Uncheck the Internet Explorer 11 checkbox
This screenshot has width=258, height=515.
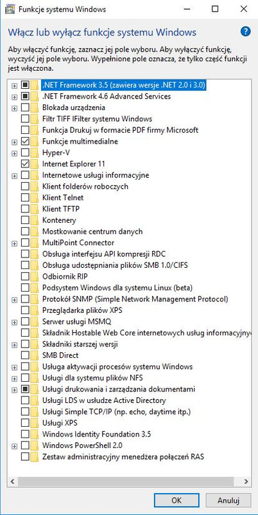tap(25, 164)
